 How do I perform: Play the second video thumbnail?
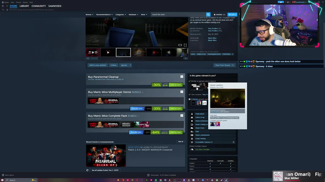tap(108, 52)
